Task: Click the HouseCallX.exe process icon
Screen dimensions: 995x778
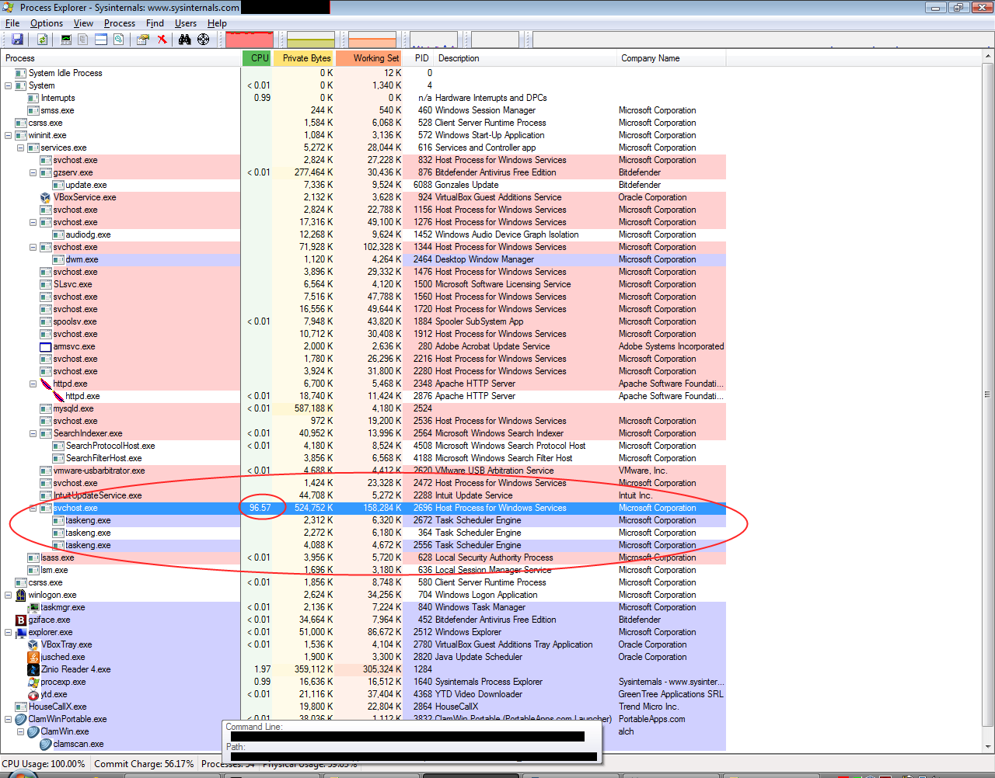Action: 21,707
